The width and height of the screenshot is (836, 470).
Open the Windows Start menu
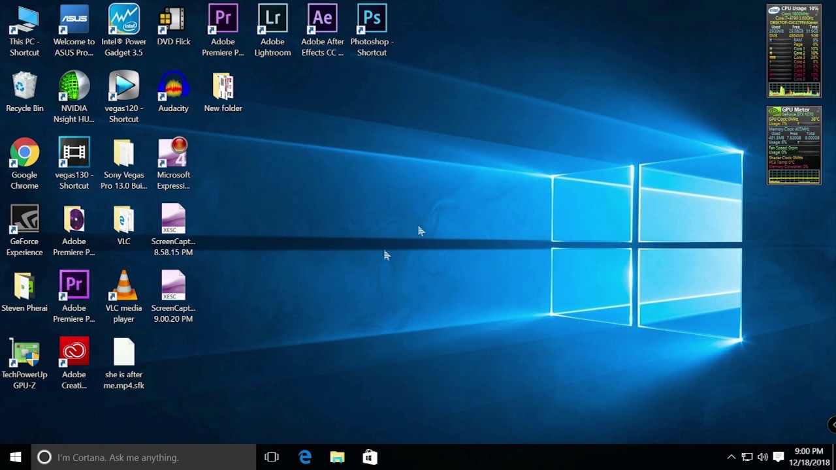pyautogui.click(x=16, y=457)
